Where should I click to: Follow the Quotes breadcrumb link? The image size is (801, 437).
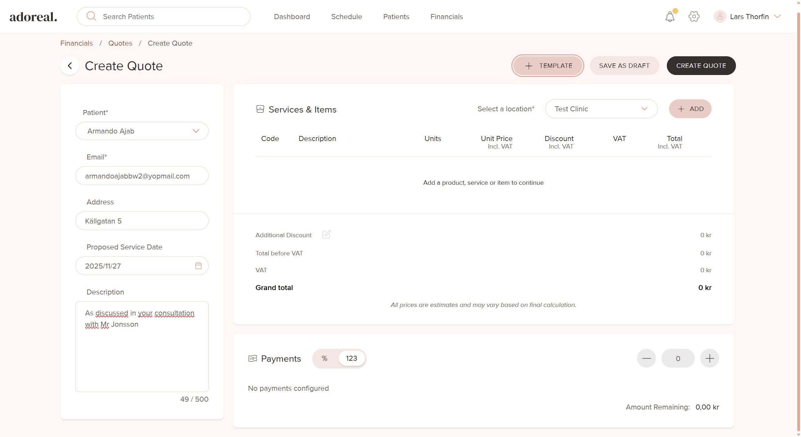pyautogui.click(x=120, y=43)
